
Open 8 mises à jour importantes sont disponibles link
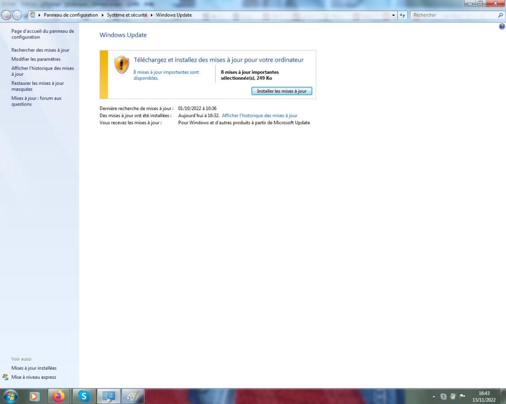pos(166,75)
